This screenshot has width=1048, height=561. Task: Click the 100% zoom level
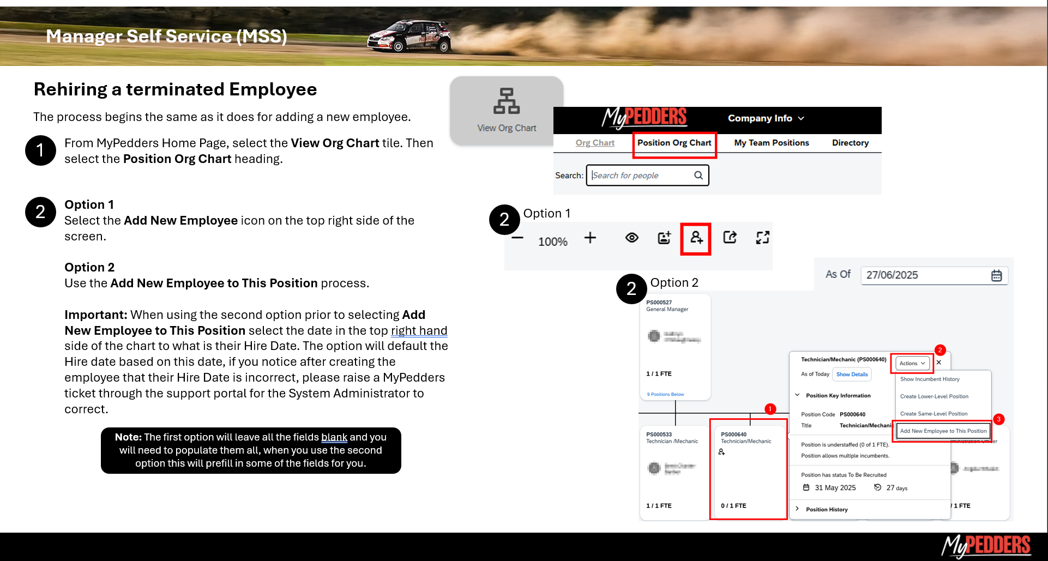(x=553, y=242)
